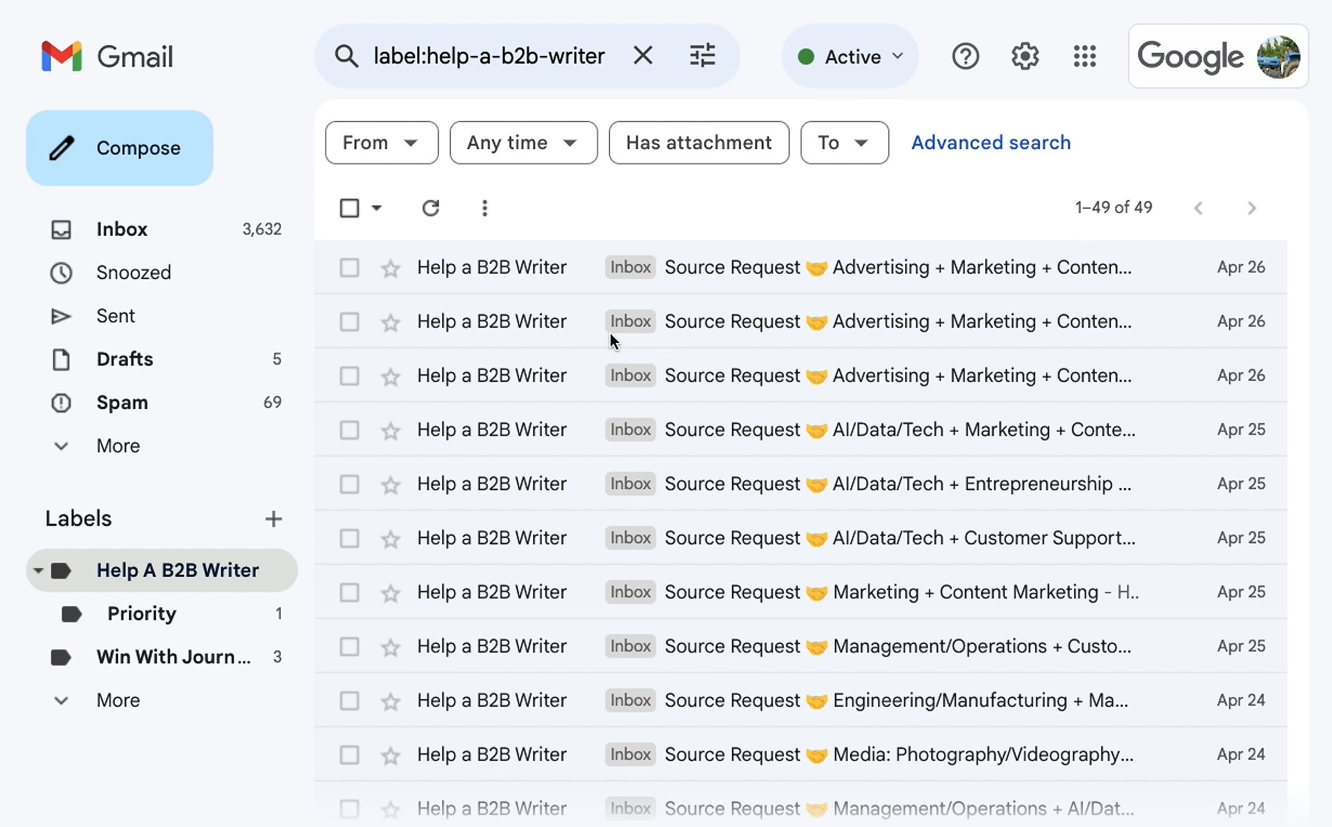The image size is (1332, 827).
Task: Open the From filter dropdown
Action: coord(381,142)
